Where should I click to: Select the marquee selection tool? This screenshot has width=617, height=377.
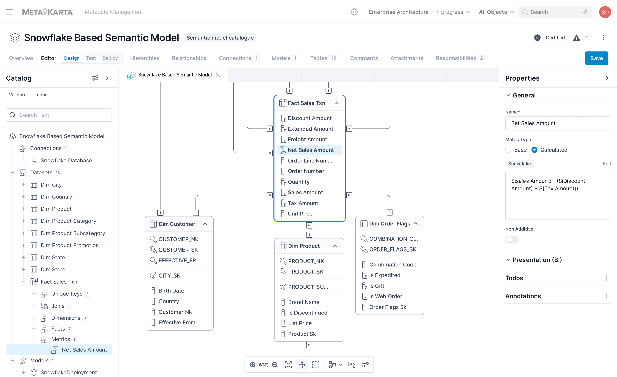pyautogui.click(x=316, y=365)
